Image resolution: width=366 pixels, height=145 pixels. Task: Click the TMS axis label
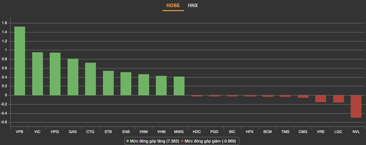(x=285, y=132)
